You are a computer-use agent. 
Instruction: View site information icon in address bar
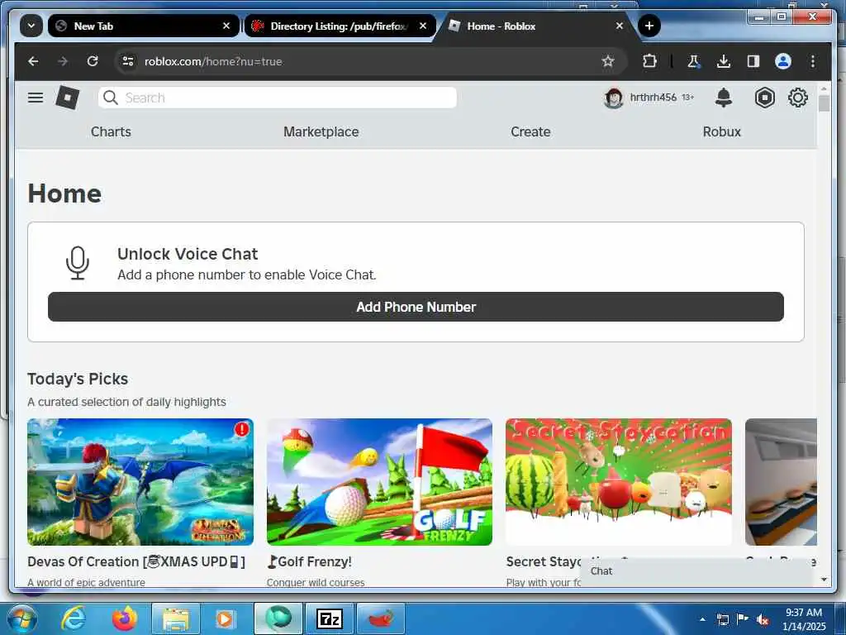coord(128,61)
